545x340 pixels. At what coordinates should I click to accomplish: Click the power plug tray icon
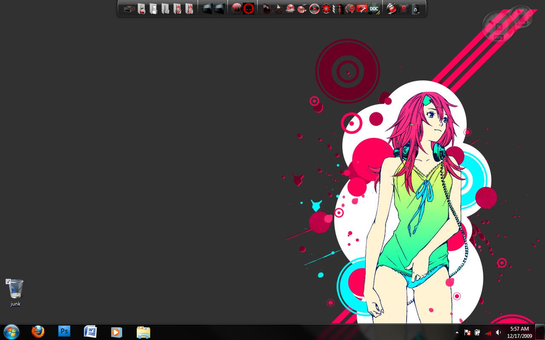point(478,332)
